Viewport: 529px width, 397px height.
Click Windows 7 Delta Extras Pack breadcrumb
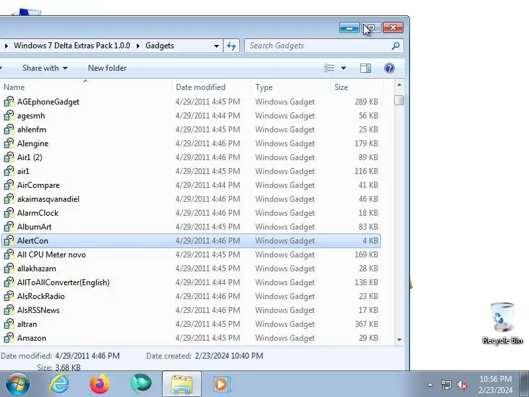[72, 46]
